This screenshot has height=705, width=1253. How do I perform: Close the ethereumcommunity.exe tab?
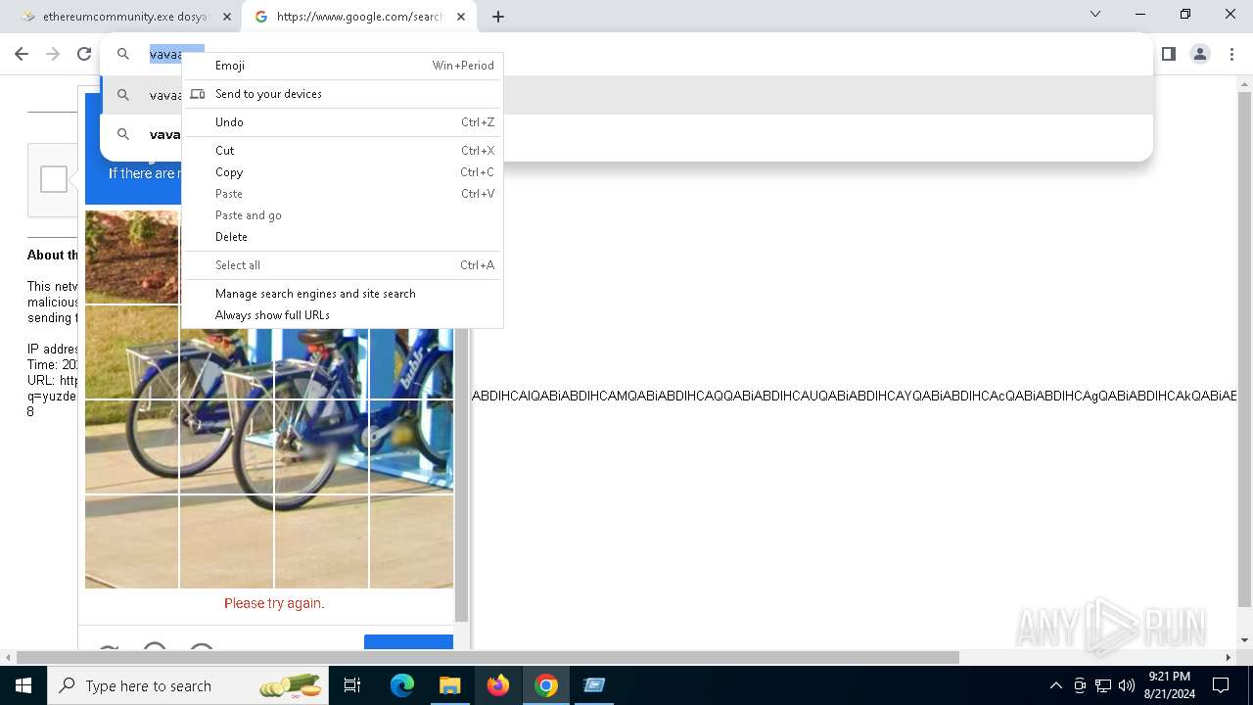pyautogui.click(x=226, y=17)
